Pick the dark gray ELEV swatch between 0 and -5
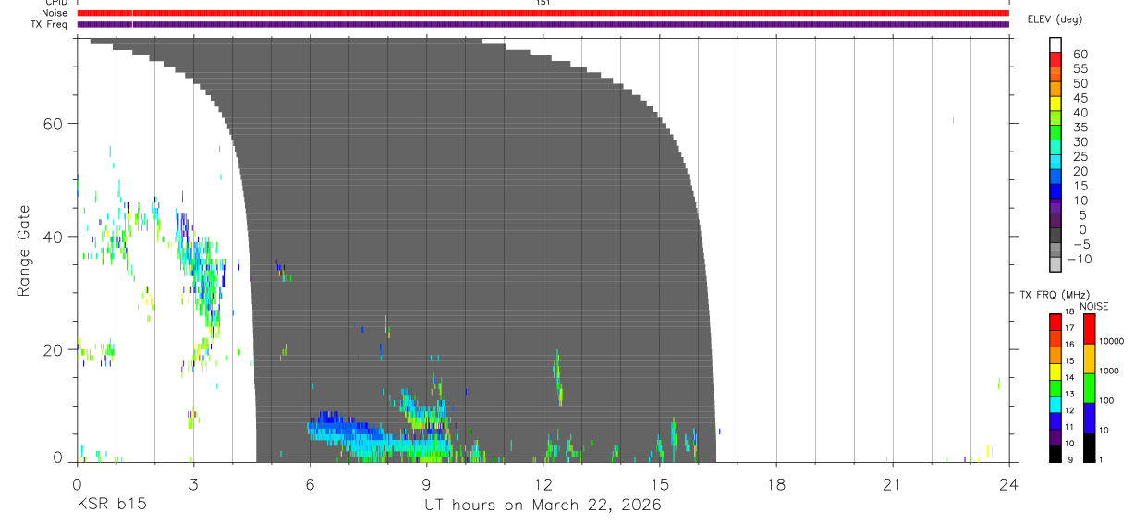Viewport: 1135px width, 524px height. 1056,235
